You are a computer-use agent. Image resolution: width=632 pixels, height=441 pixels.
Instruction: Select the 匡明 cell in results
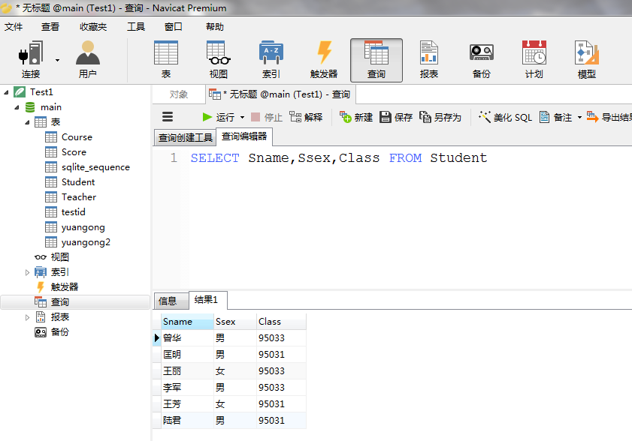point(187,355)
